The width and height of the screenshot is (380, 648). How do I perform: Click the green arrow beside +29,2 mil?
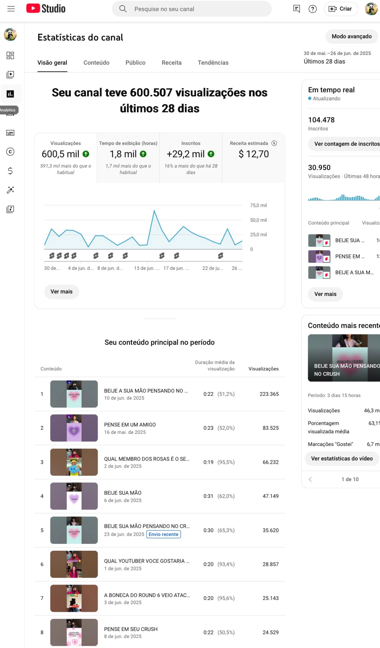click(x=211, y=154)
